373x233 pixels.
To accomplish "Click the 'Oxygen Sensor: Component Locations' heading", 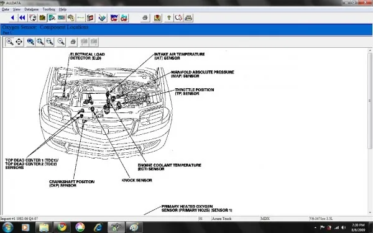I will (x=45, y=27).
